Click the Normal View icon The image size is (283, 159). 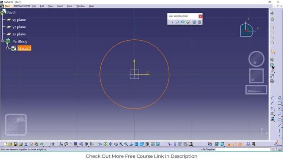(131, 144)
